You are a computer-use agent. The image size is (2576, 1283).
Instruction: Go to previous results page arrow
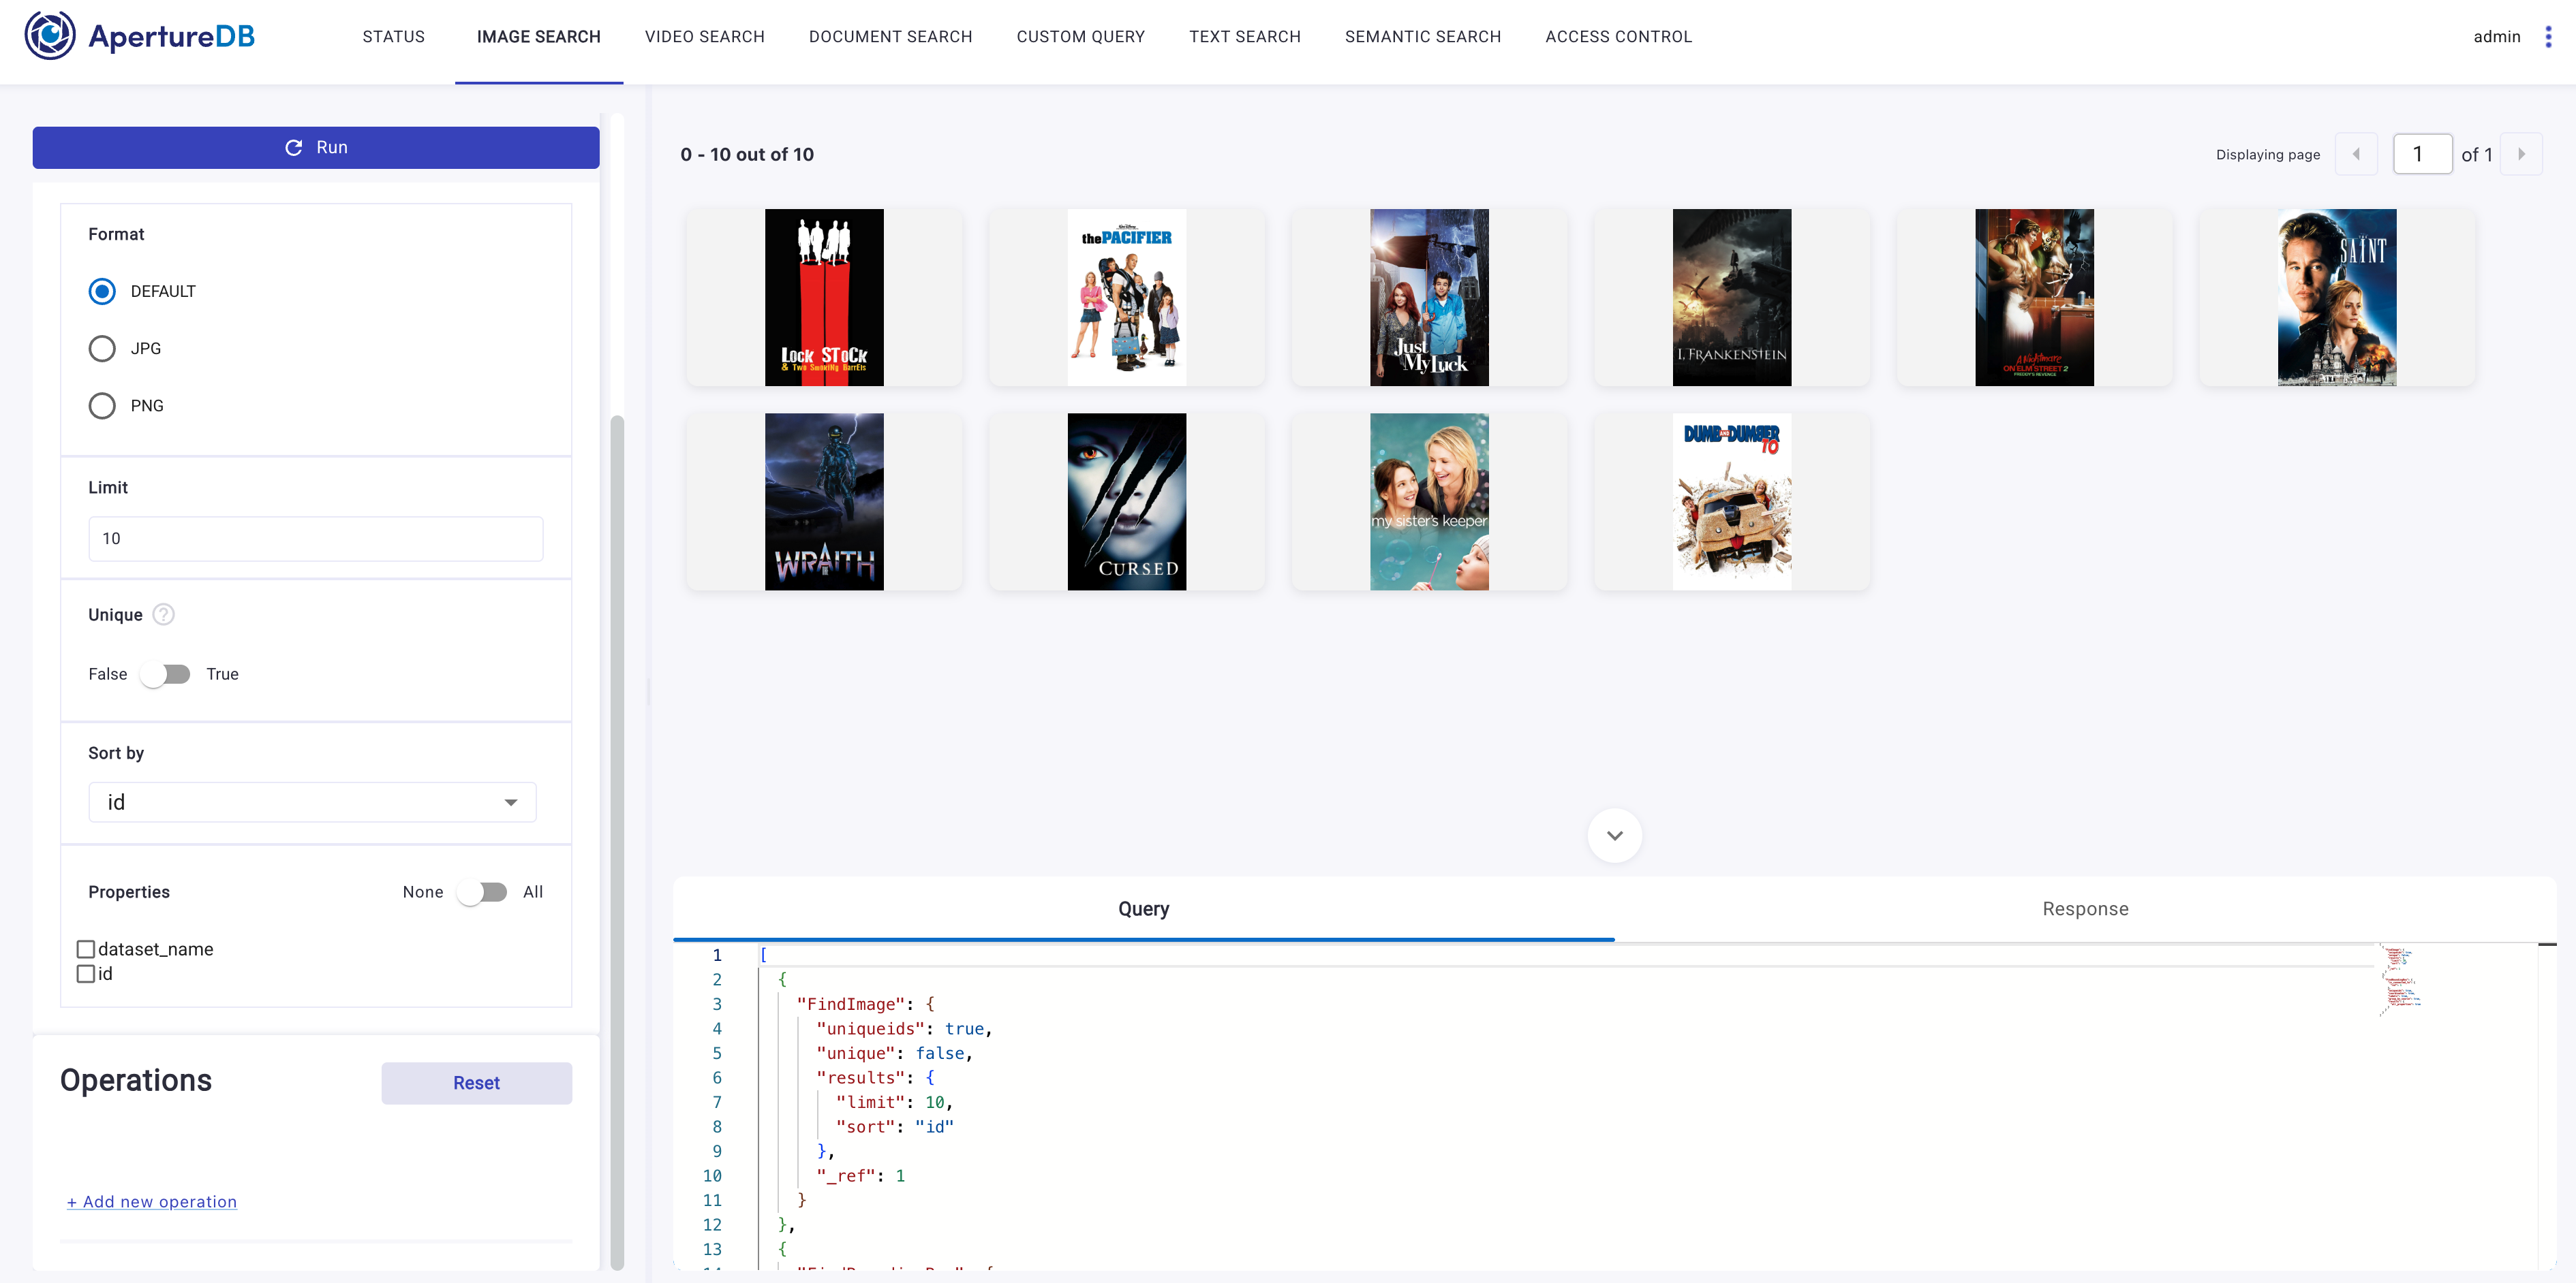[x=2356, y=154]
